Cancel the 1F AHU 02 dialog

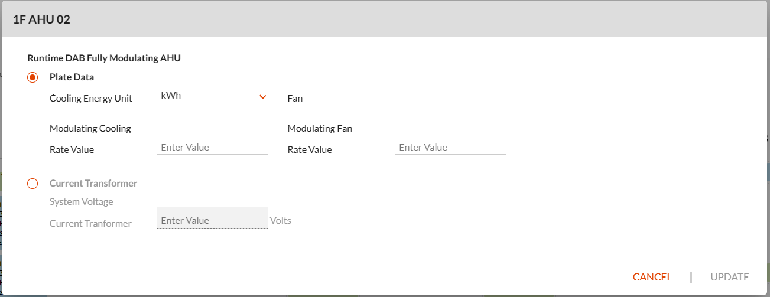coord(652,277)
